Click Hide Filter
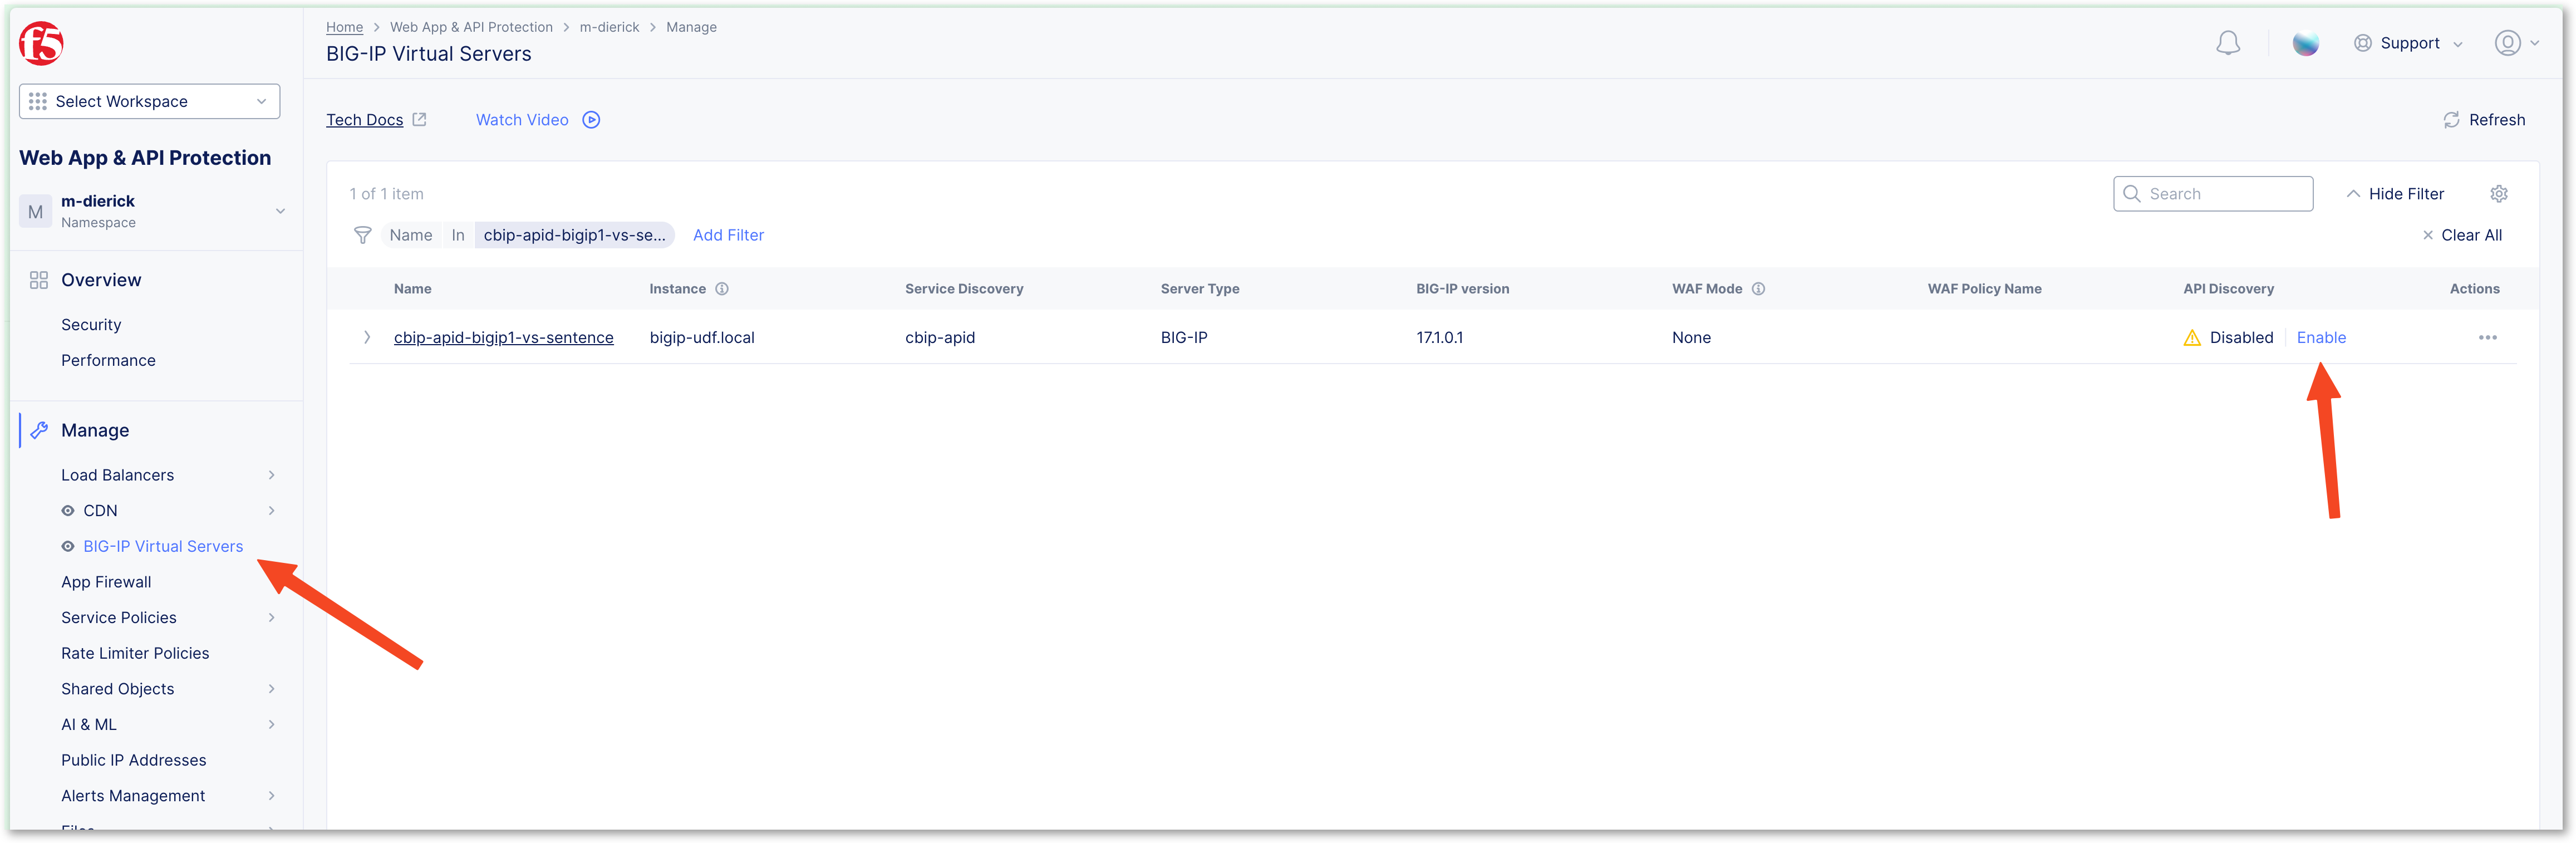 pos(2395,194)
